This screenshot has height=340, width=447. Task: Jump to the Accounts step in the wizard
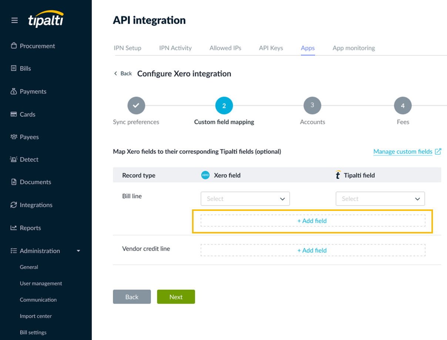click(312, 105)
